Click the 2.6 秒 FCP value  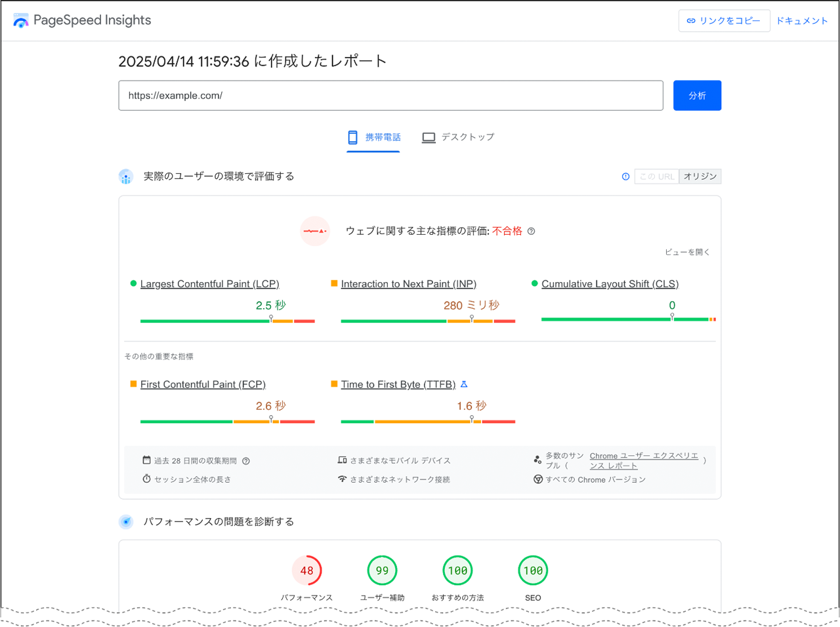point(270,406)
